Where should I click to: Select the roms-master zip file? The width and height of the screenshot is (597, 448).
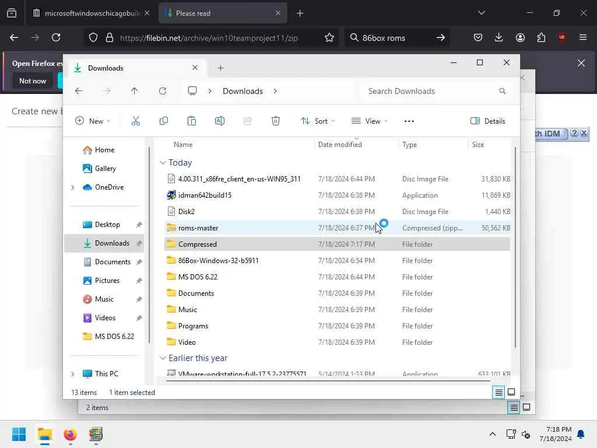(337, 228)
